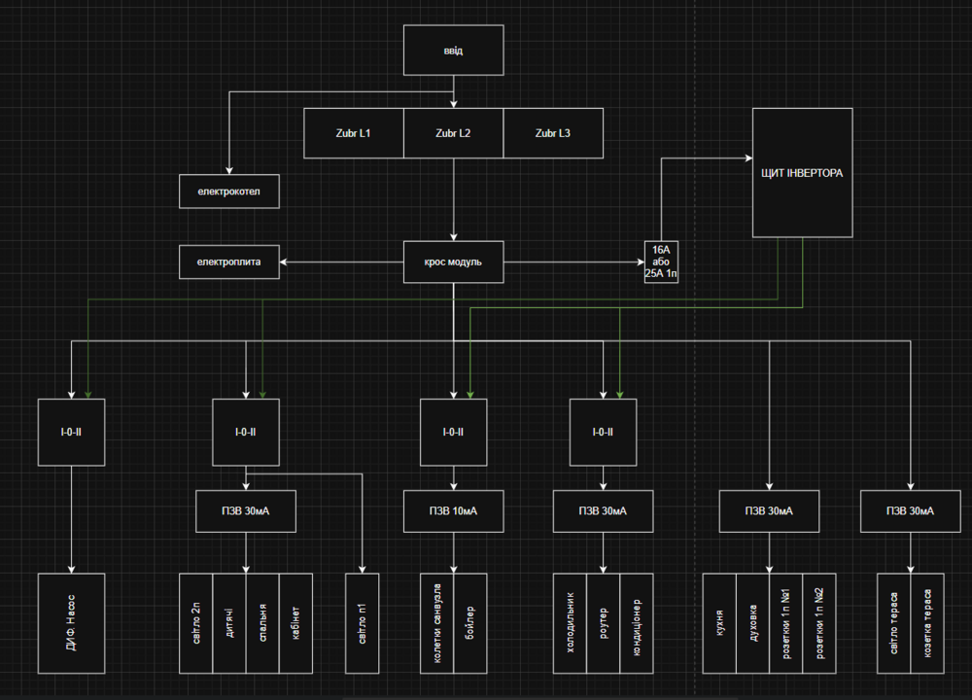The width and height of the screenshot is (972, 700).
Task: Select the світло тераса cell
Action: (x=894, y=623)
